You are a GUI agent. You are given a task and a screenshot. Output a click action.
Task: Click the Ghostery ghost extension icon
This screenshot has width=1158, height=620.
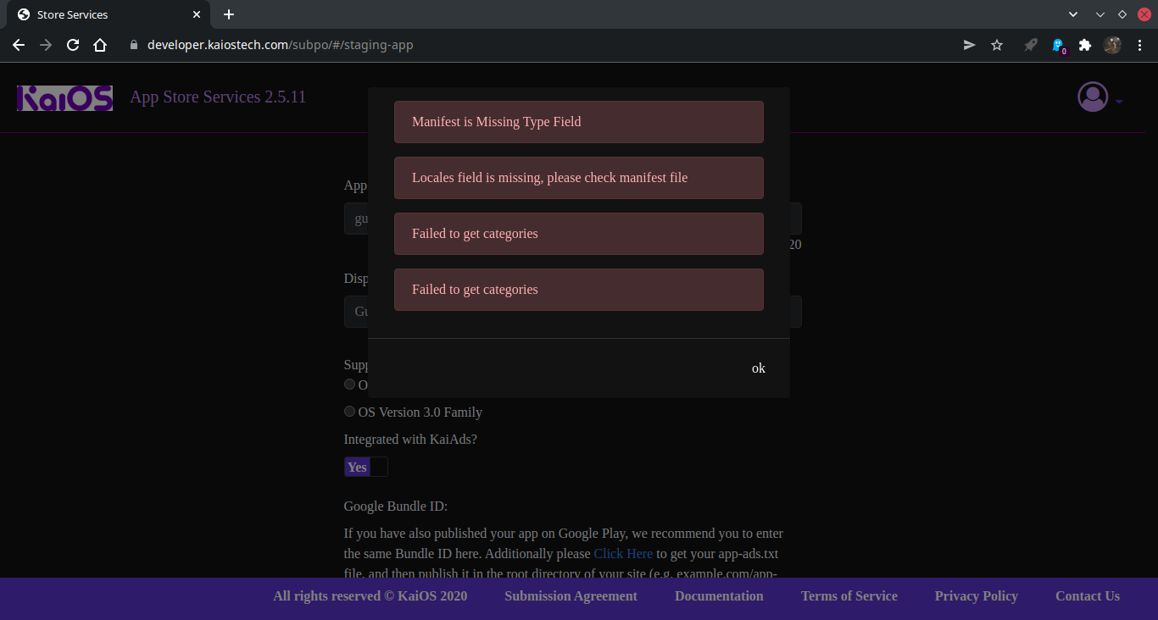pos(1059,45)
